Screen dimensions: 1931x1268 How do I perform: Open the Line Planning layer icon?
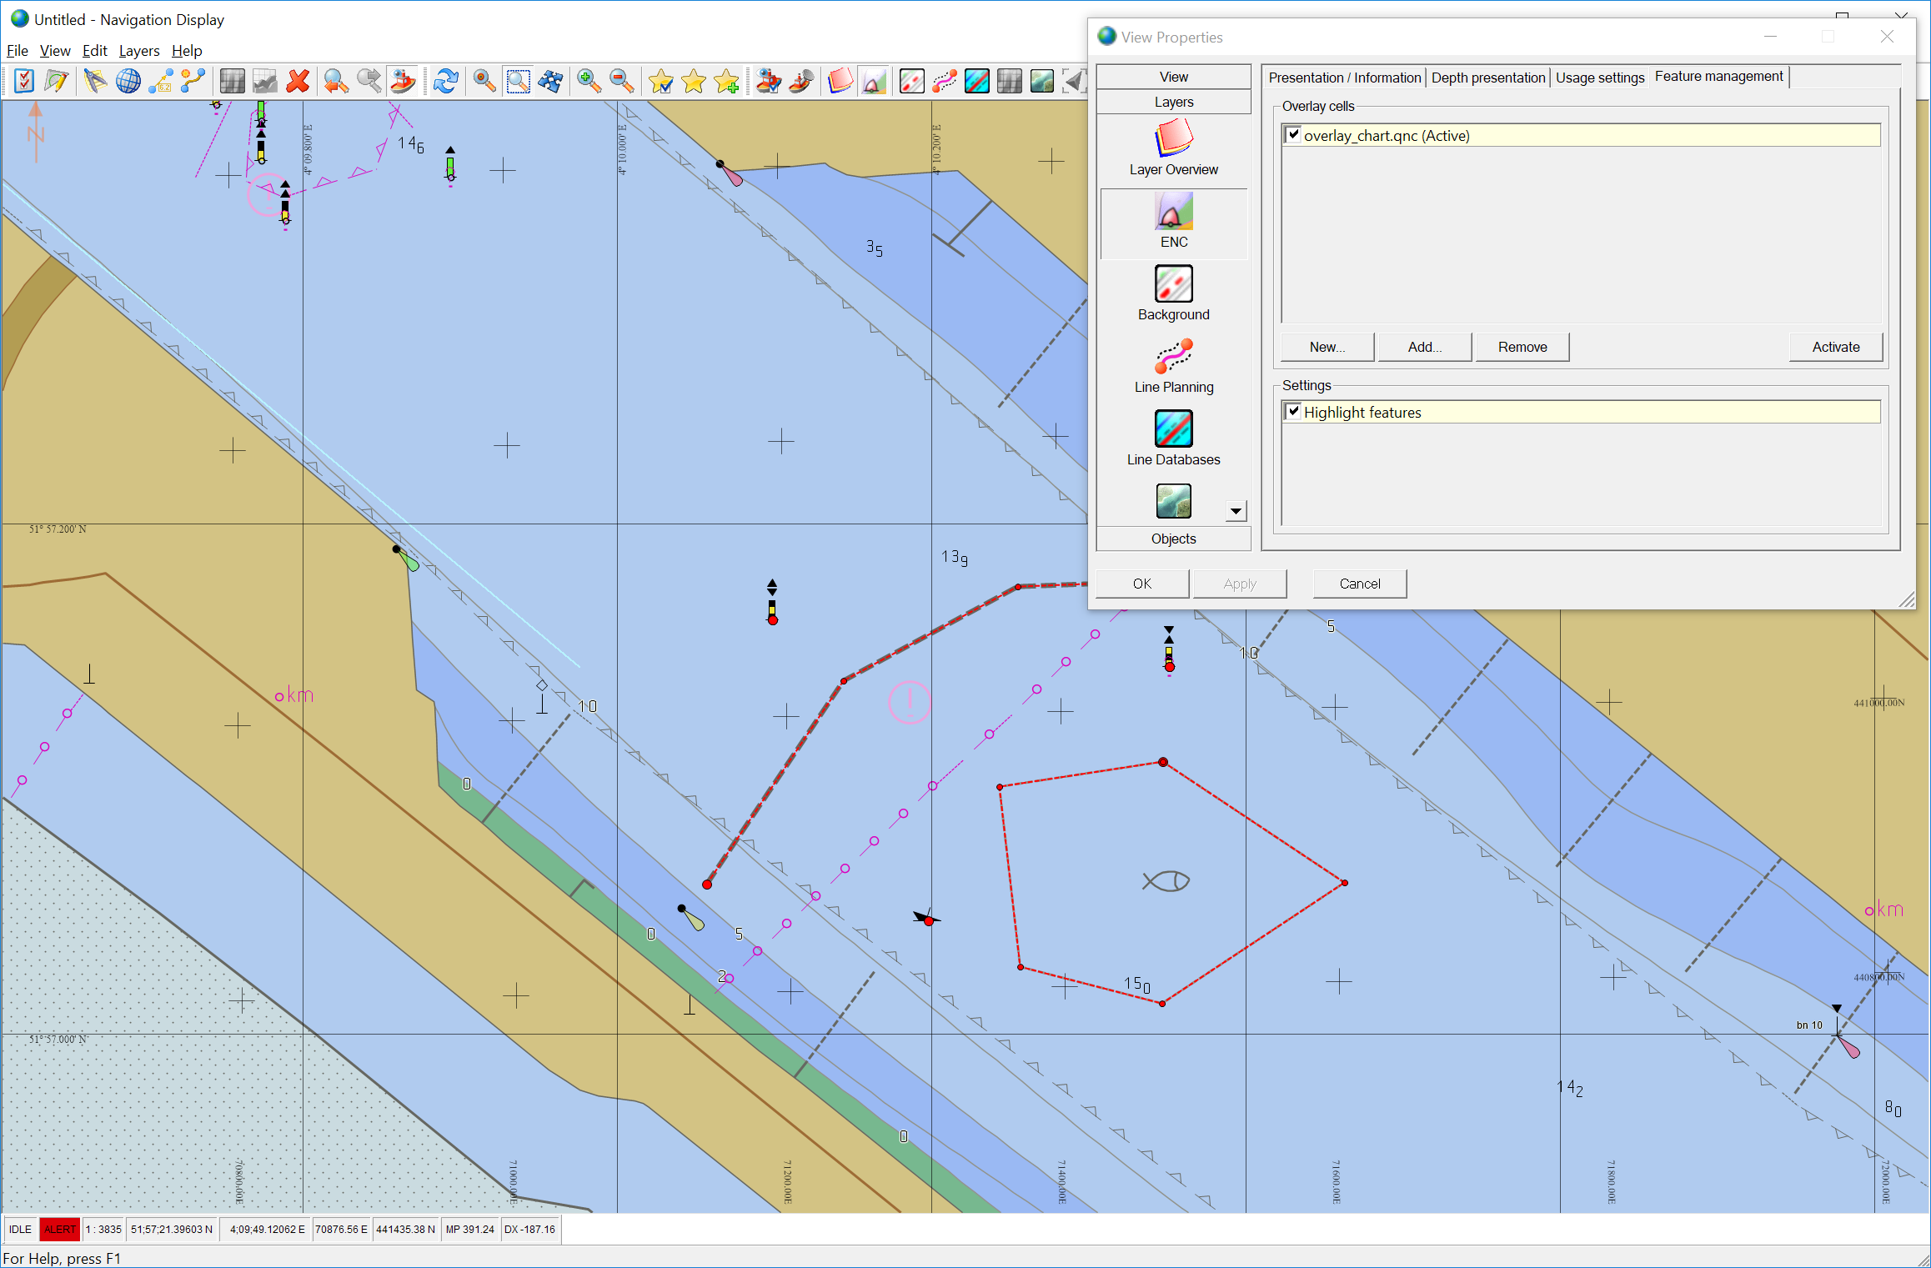pos(1173,357)
